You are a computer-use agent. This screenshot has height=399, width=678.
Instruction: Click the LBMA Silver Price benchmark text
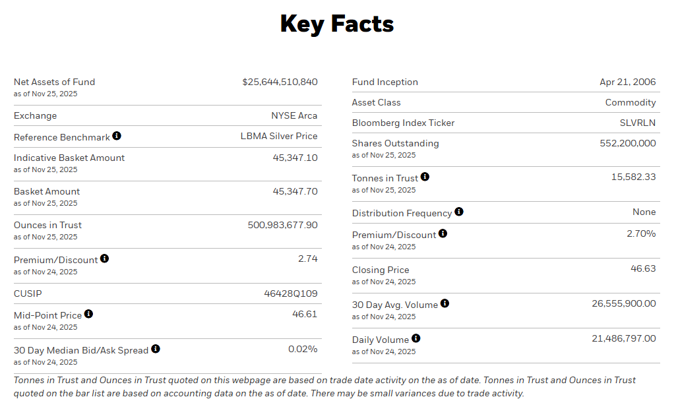(x=279, y=136)
